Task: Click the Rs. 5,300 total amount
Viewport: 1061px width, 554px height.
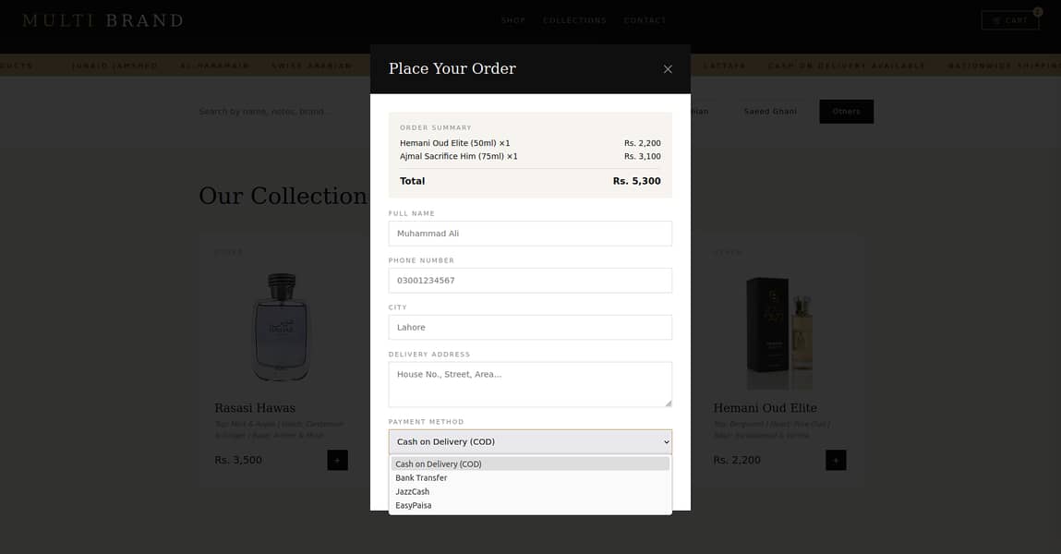Action: coord(637,181)
